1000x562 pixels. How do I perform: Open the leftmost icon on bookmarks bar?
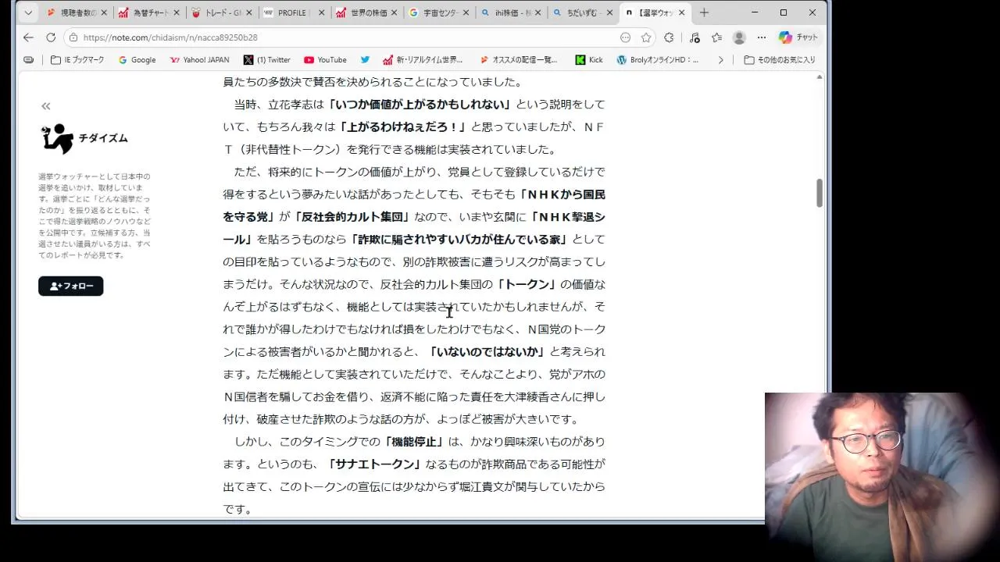(x=29, y=60)
